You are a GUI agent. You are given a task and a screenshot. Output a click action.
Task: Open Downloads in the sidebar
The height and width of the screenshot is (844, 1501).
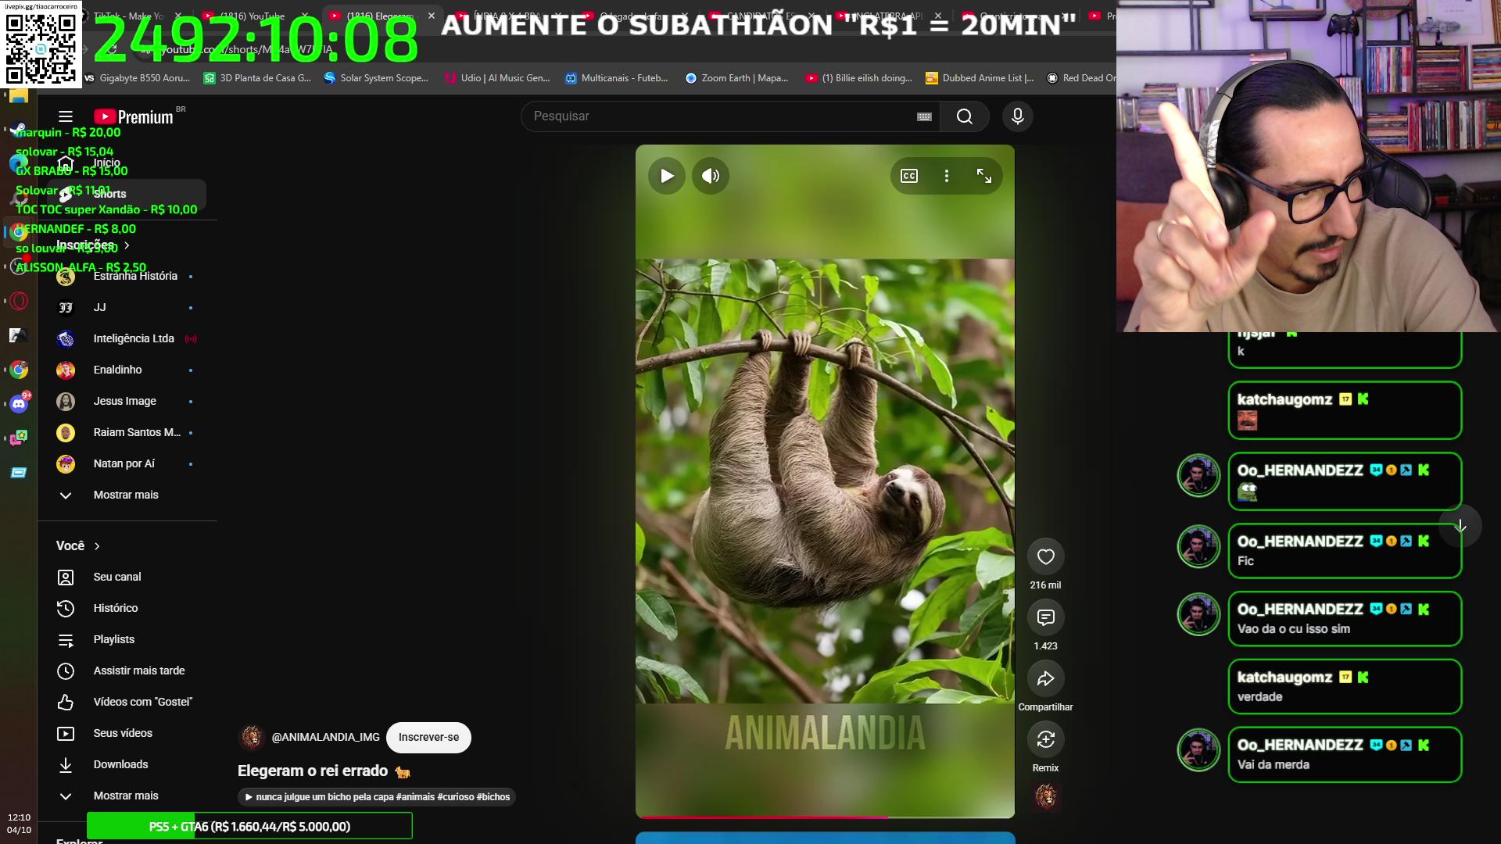click(125, 764)
